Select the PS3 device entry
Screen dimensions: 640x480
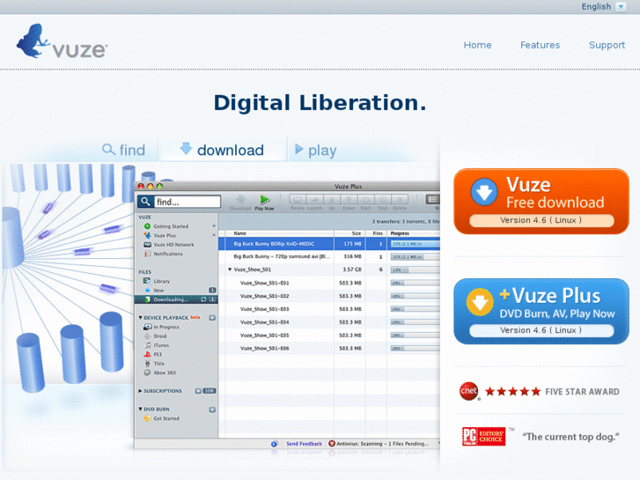(x=158, y=354)
